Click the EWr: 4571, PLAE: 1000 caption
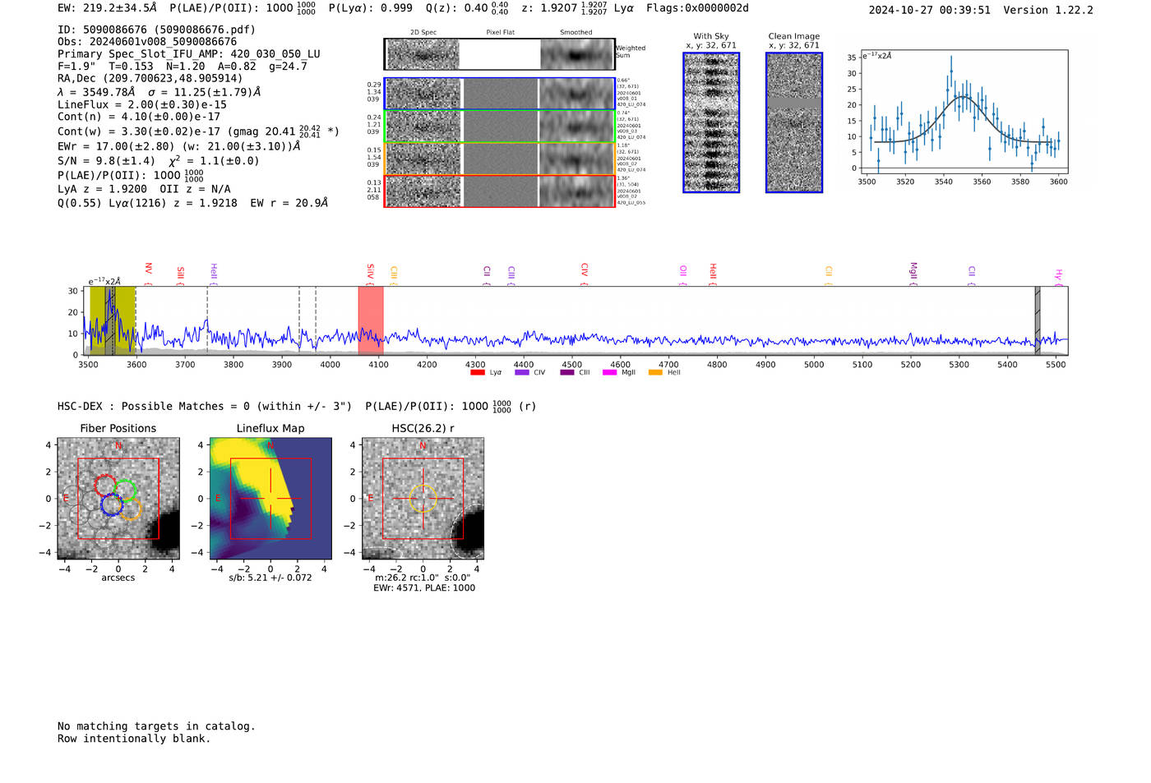This screenshot has height=783, width=1151. coord(424,587)
